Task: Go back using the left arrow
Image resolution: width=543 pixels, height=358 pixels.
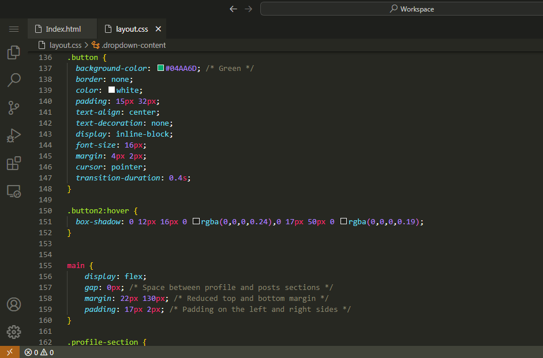Action: point(233,9)
